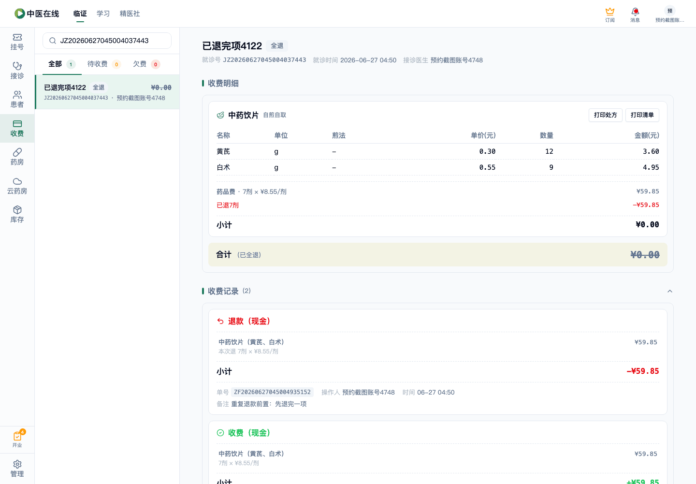The width and height of the screenshot is (696, 484).
Task: Collapse the 收费记录 section chevron
Action: [x=670, y=291]
